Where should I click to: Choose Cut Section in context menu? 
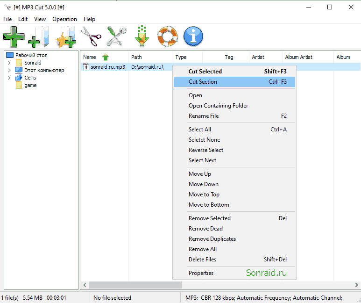pos(234,82)
